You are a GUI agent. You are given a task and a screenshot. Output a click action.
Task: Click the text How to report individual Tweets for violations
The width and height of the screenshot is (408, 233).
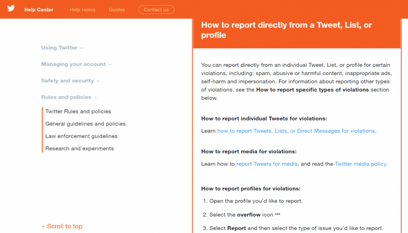264,119
